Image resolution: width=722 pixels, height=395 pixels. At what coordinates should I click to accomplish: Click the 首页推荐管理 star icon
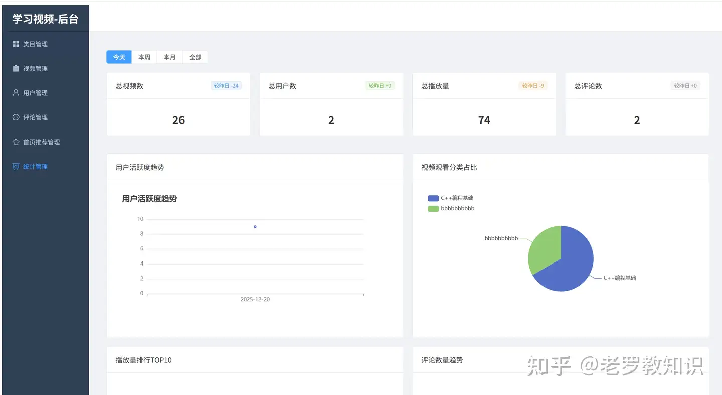(x=16, y=142)
